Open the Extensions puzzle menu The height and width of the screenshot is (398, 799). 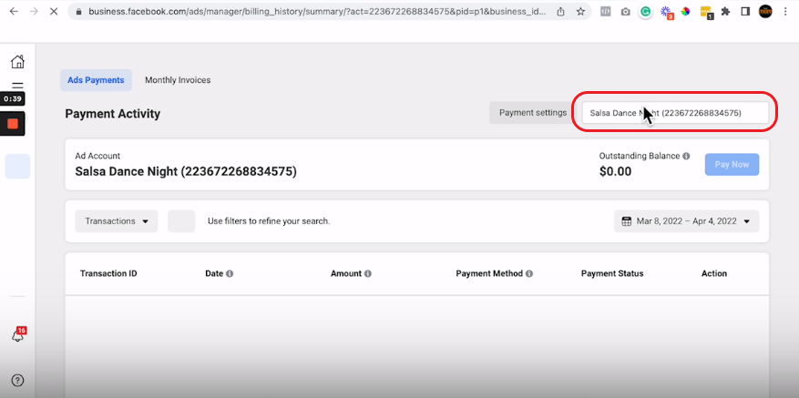(x=725, y=12)
